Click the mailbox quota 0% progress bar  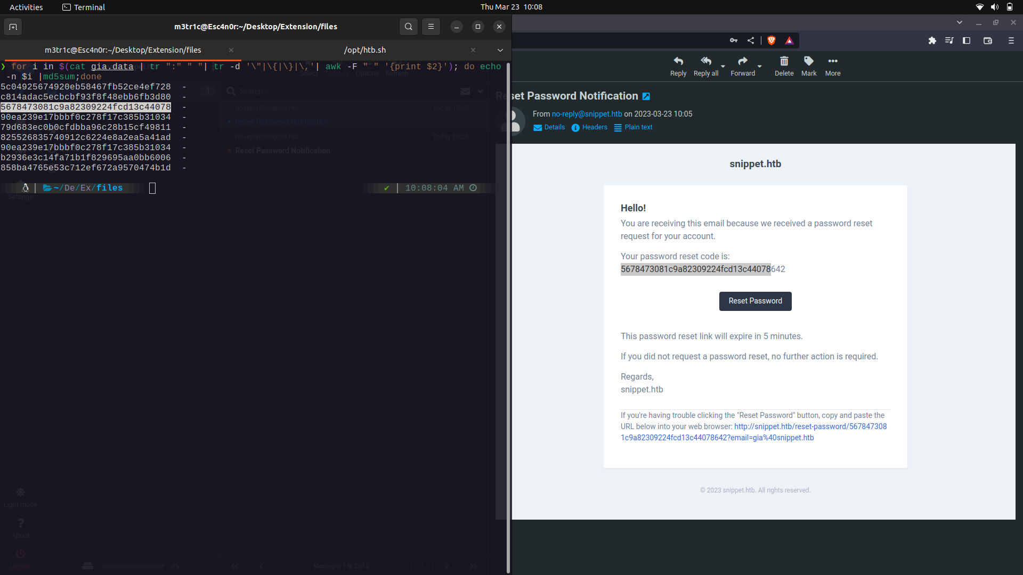(132, 566)
